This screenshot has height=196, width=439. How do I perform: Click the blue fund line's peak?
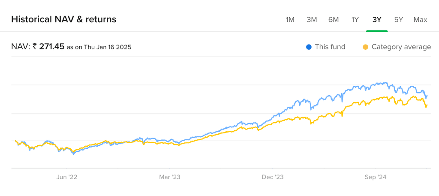pos(386,82)
